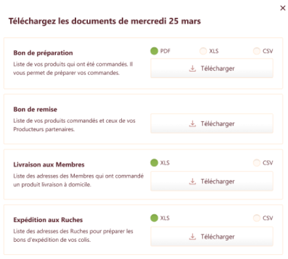This screenshot has height=259, width=288.
Task: Close the document download dialog
Action: click(283, 8)
